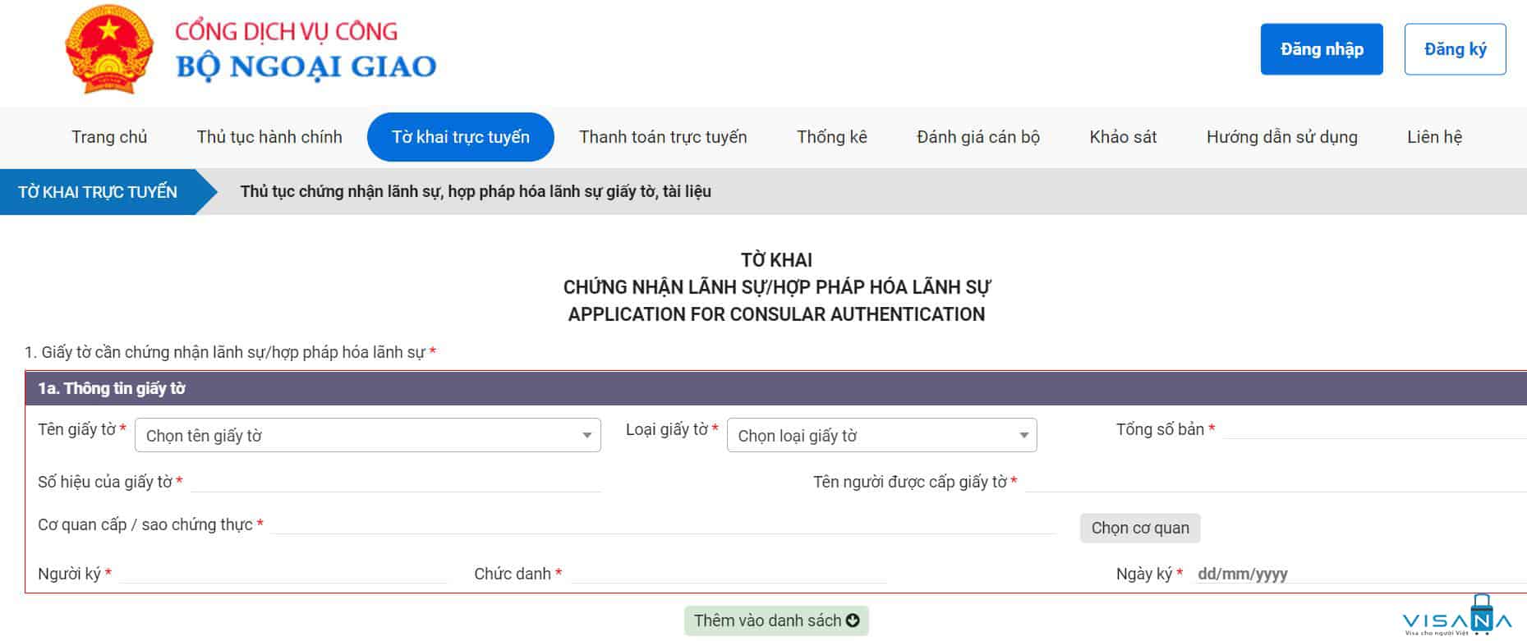Go to Thanh toán trực tuyến
1527x641 pixels.
point(663,137)
